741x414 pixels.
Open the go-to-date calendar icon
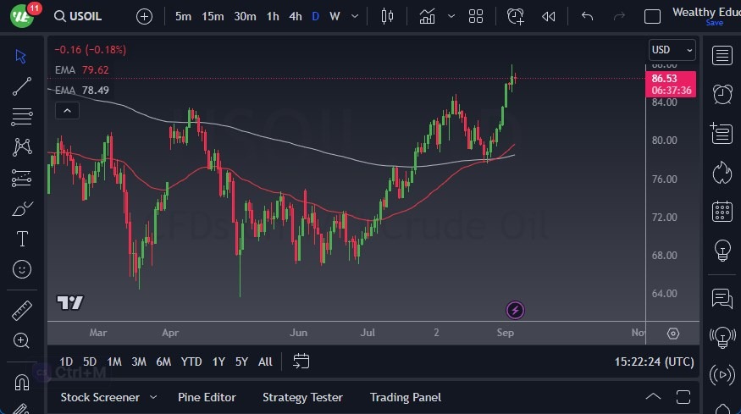[x=301, y=362]
